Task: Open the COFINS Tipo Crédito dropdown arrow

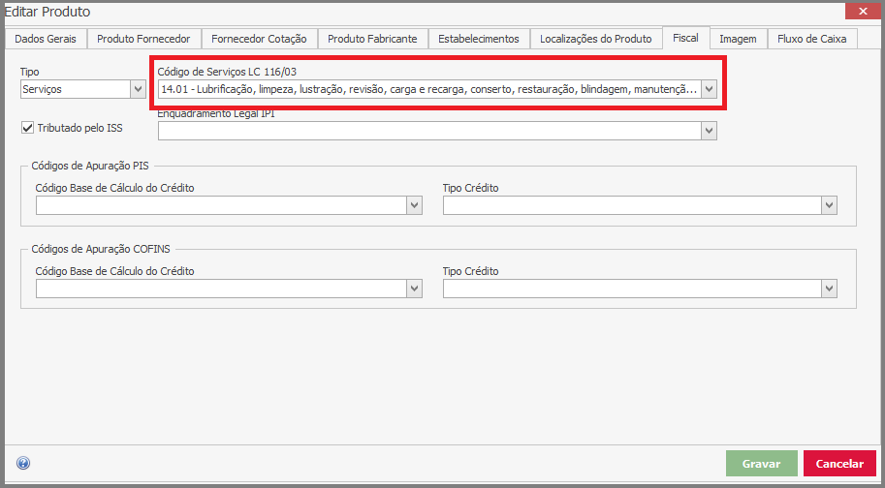Action: click(x=828, y=289)
